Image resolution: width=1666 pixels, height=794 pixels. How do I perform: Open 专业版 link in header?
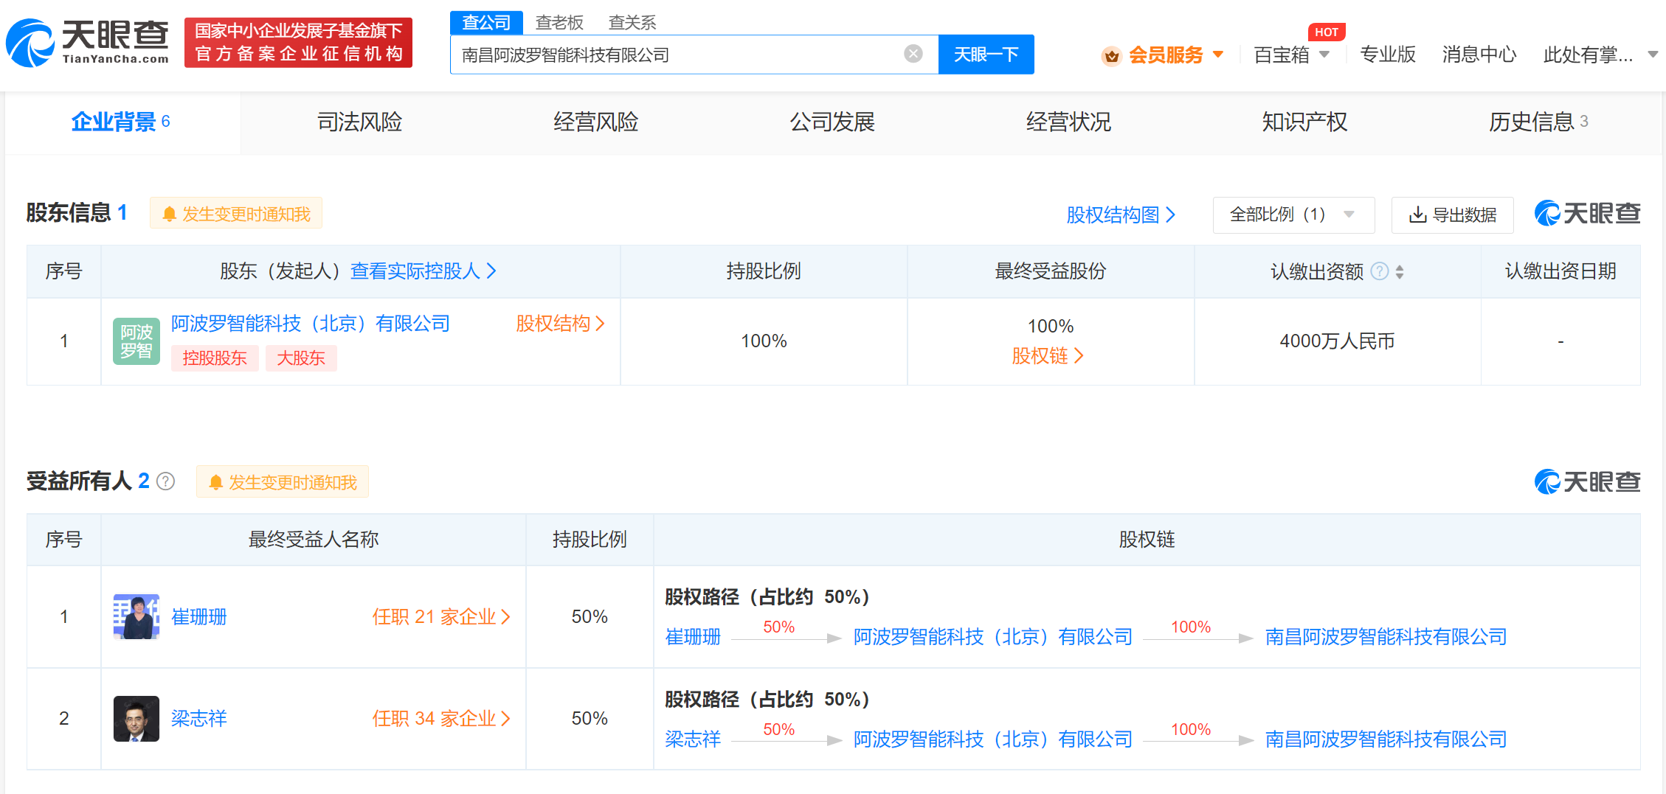(1387, 55)
